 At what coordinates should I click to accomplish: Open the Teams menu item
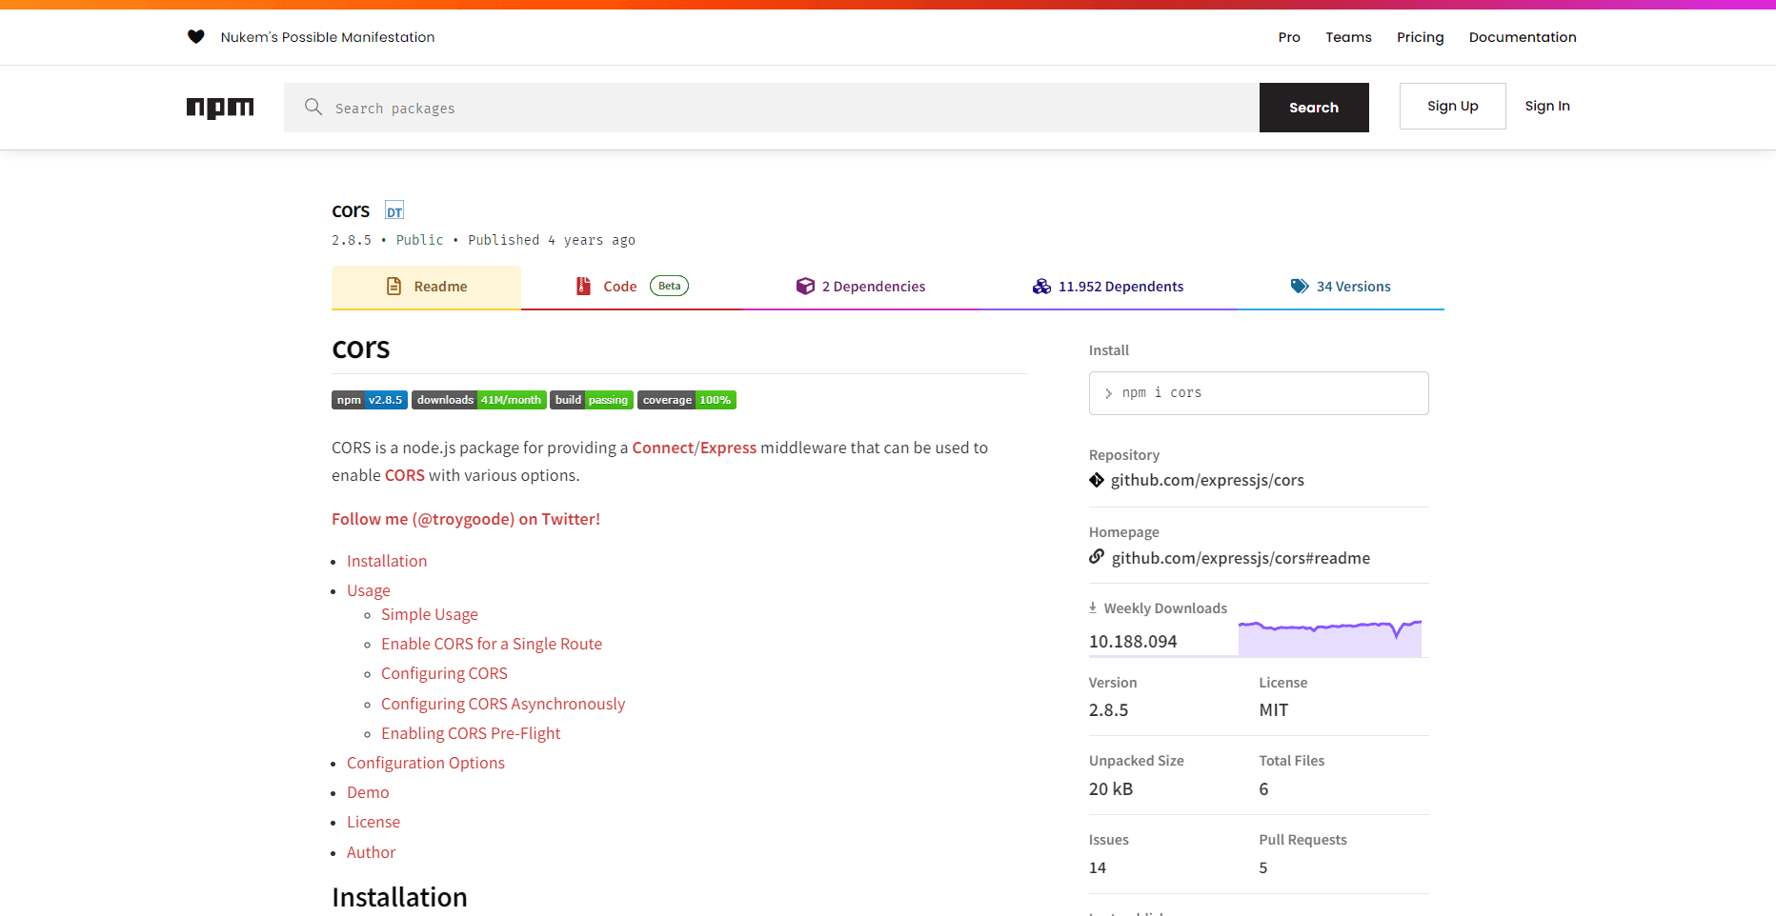[1348, 37]
